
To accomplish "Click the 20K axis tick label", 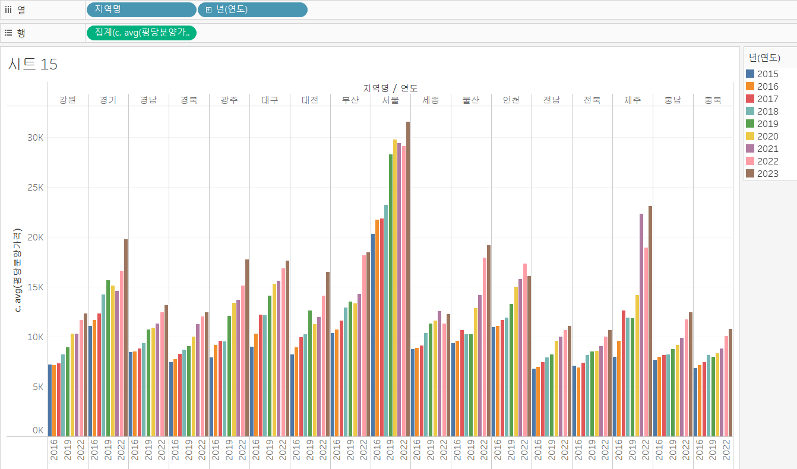I will [x=35, y=237].
